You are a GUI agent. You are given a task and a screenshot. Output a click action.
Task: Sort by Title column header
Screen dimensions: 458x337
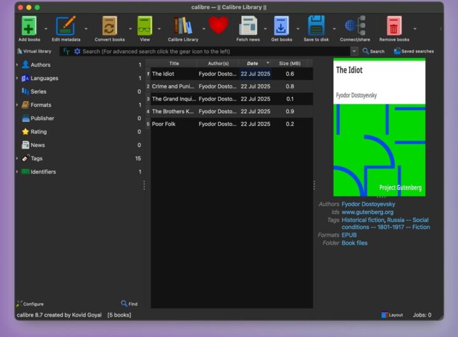(174, 64)
